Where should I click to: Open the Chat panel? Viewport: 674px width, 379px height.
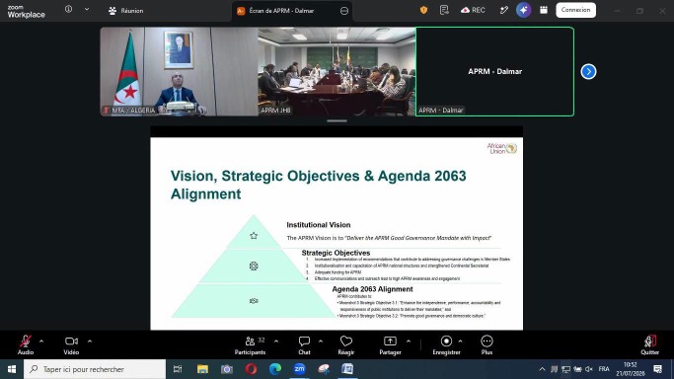click(x=304, y=345)
